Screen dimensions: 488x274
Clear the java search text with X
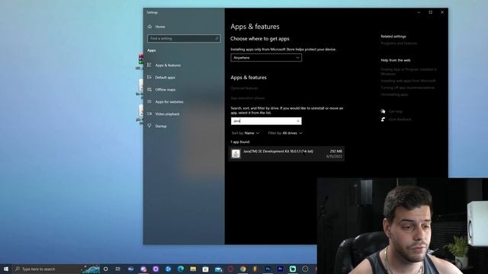tap(298, 121)
